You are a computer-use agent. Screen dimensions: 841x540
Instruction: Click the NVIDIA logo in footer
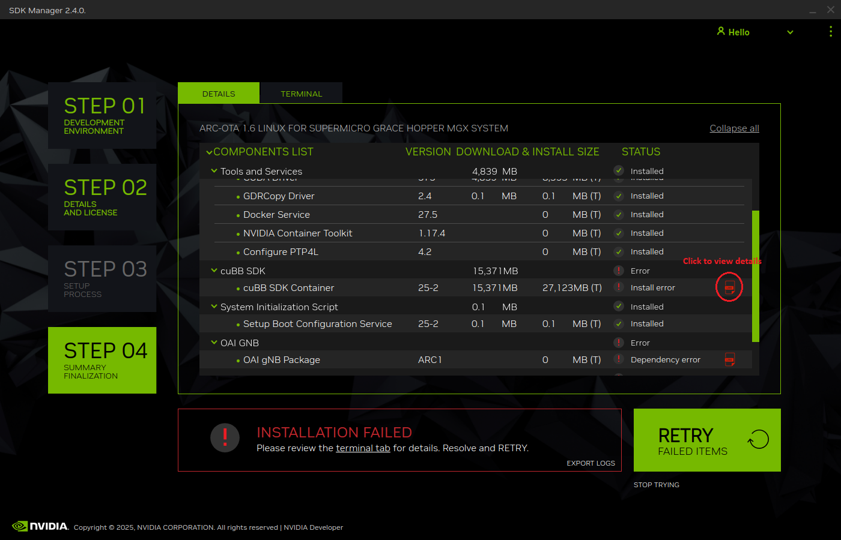(x=40, y=526)
